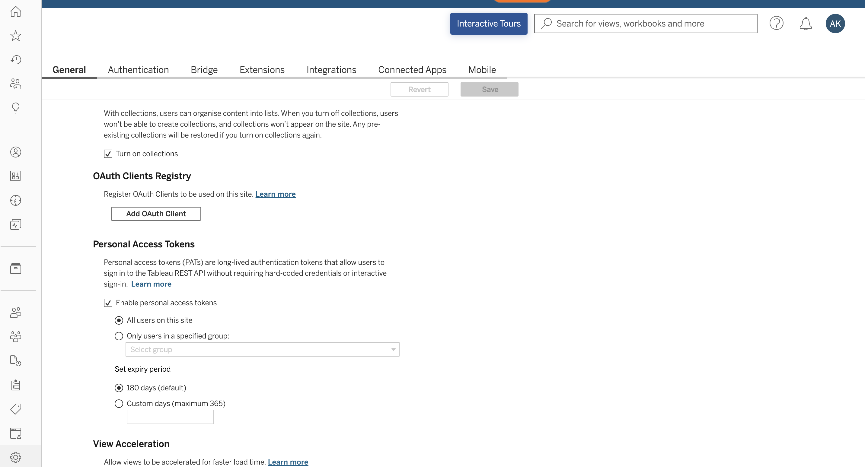
Task: Click inside the custom days input field
Action: coord(170,417)
